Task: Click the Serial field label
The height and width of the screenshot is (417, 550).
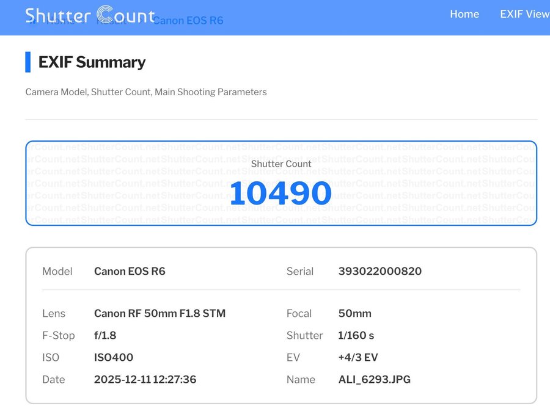Action: tap(299, 271)
